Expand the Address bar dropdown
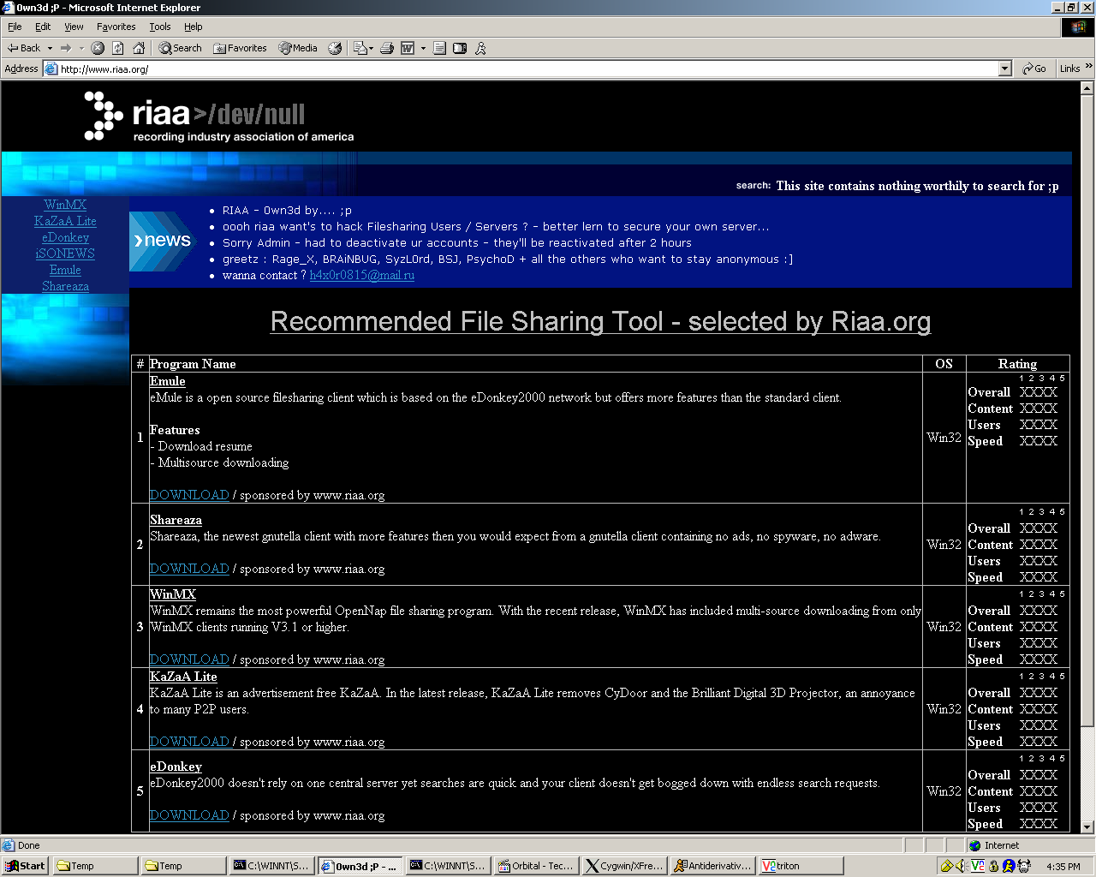The width and height of the screenshot is (1096, 877). 1005,69
